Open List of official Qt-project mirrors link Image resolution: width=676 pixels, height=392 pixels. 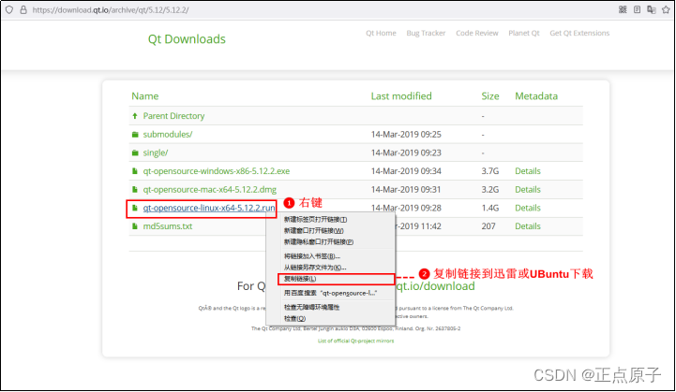click(355, 341)
